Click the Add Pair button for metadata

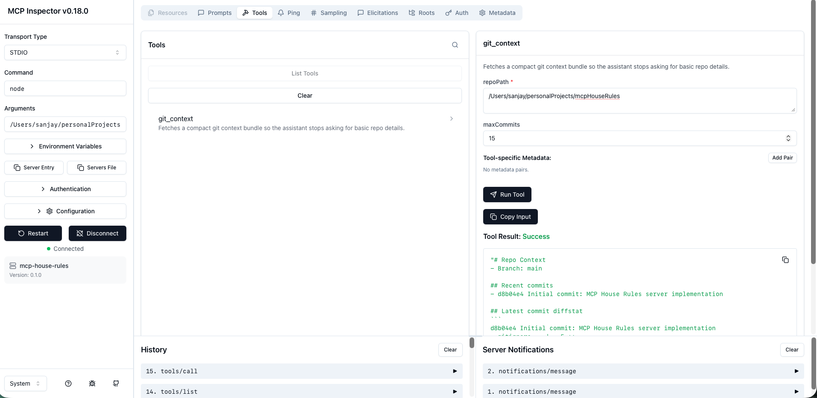(782, 157)
